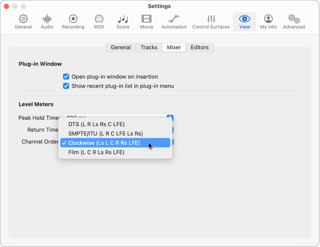Uncheck Open plug-in window on insertion
This screenshot has height=247, width=320.
[x=66, y=77]
